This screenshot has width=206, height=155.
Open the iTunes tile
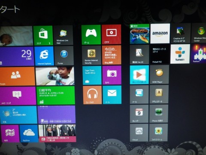[x=64, y=56]
